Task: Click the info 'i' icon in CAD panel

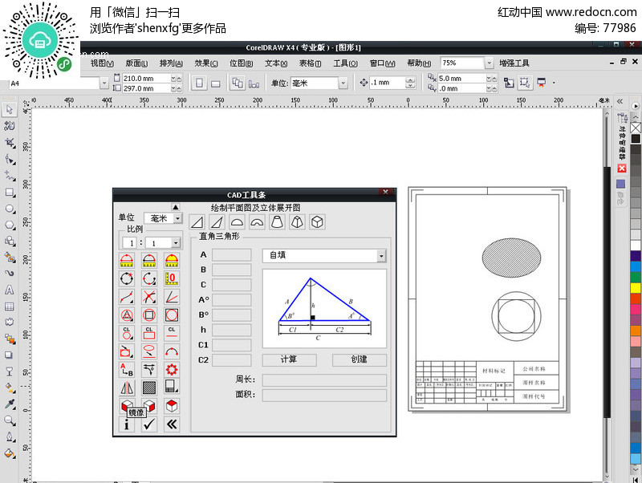Action: click(x=127, y=424)
